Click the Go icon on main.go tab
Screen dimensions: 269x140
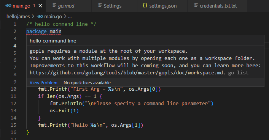coord(8,6)
